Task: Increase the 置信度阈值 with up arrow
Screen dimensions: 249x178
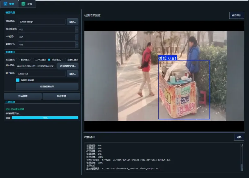Action: [x=77, y=28]
